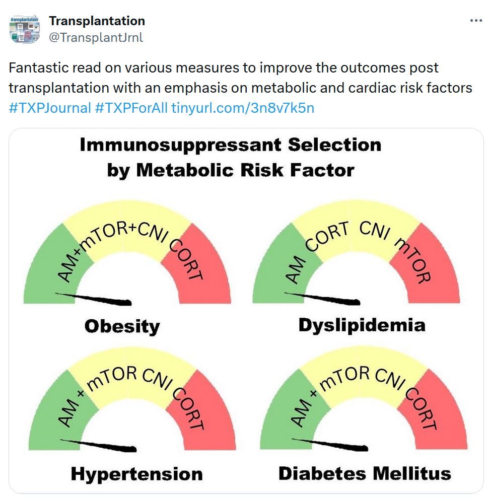
Task: Click the Diabetes Mellitus gauge needle
Action: tap(330, 445)
